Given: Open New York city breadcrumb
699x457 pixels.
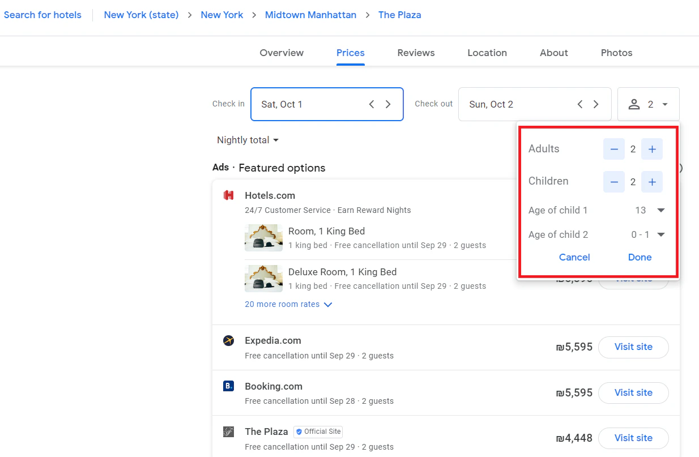Looking at the screenshot, I should (222, 15).
